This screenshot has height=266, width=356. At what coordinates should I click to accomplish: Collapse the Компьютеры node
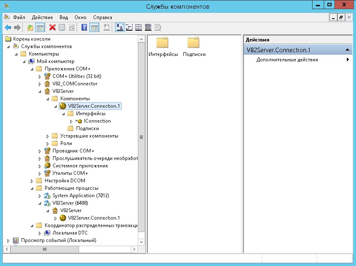[16, 54]
